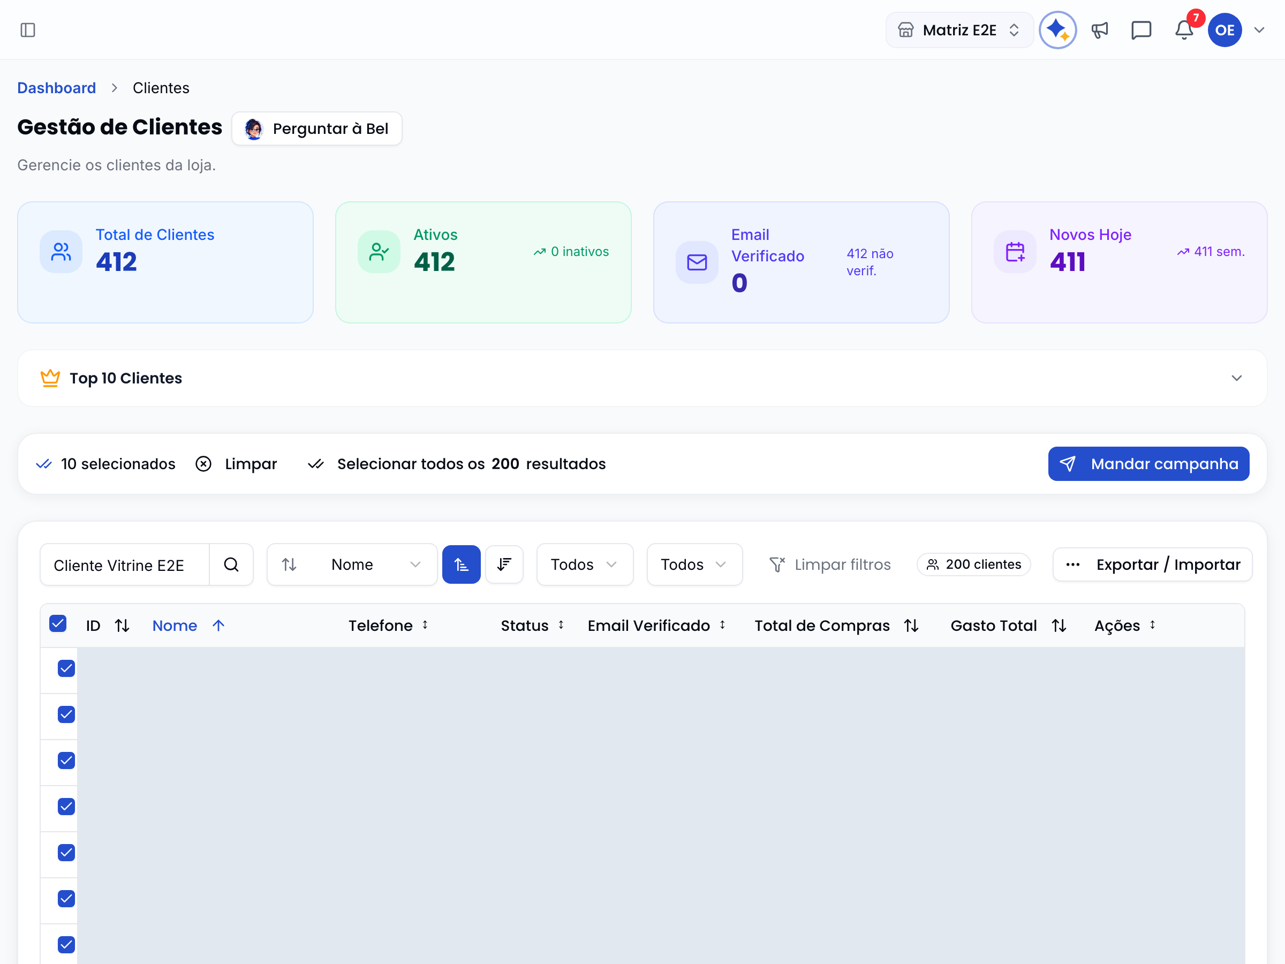1285x964 pixels.
Task: Uncheck the third row checkbox
Action: click(67, 760)
